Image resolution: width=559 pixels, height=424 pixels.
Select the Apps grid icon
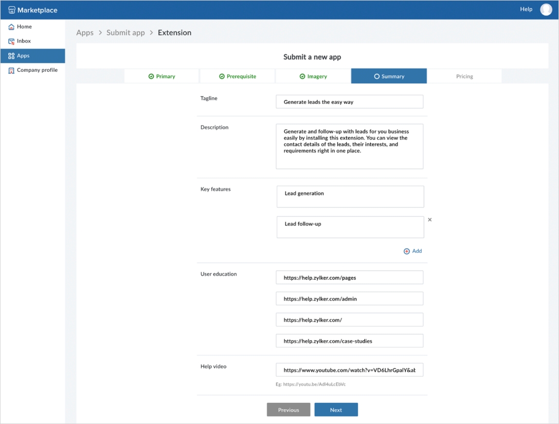click(x=11, y=56)
